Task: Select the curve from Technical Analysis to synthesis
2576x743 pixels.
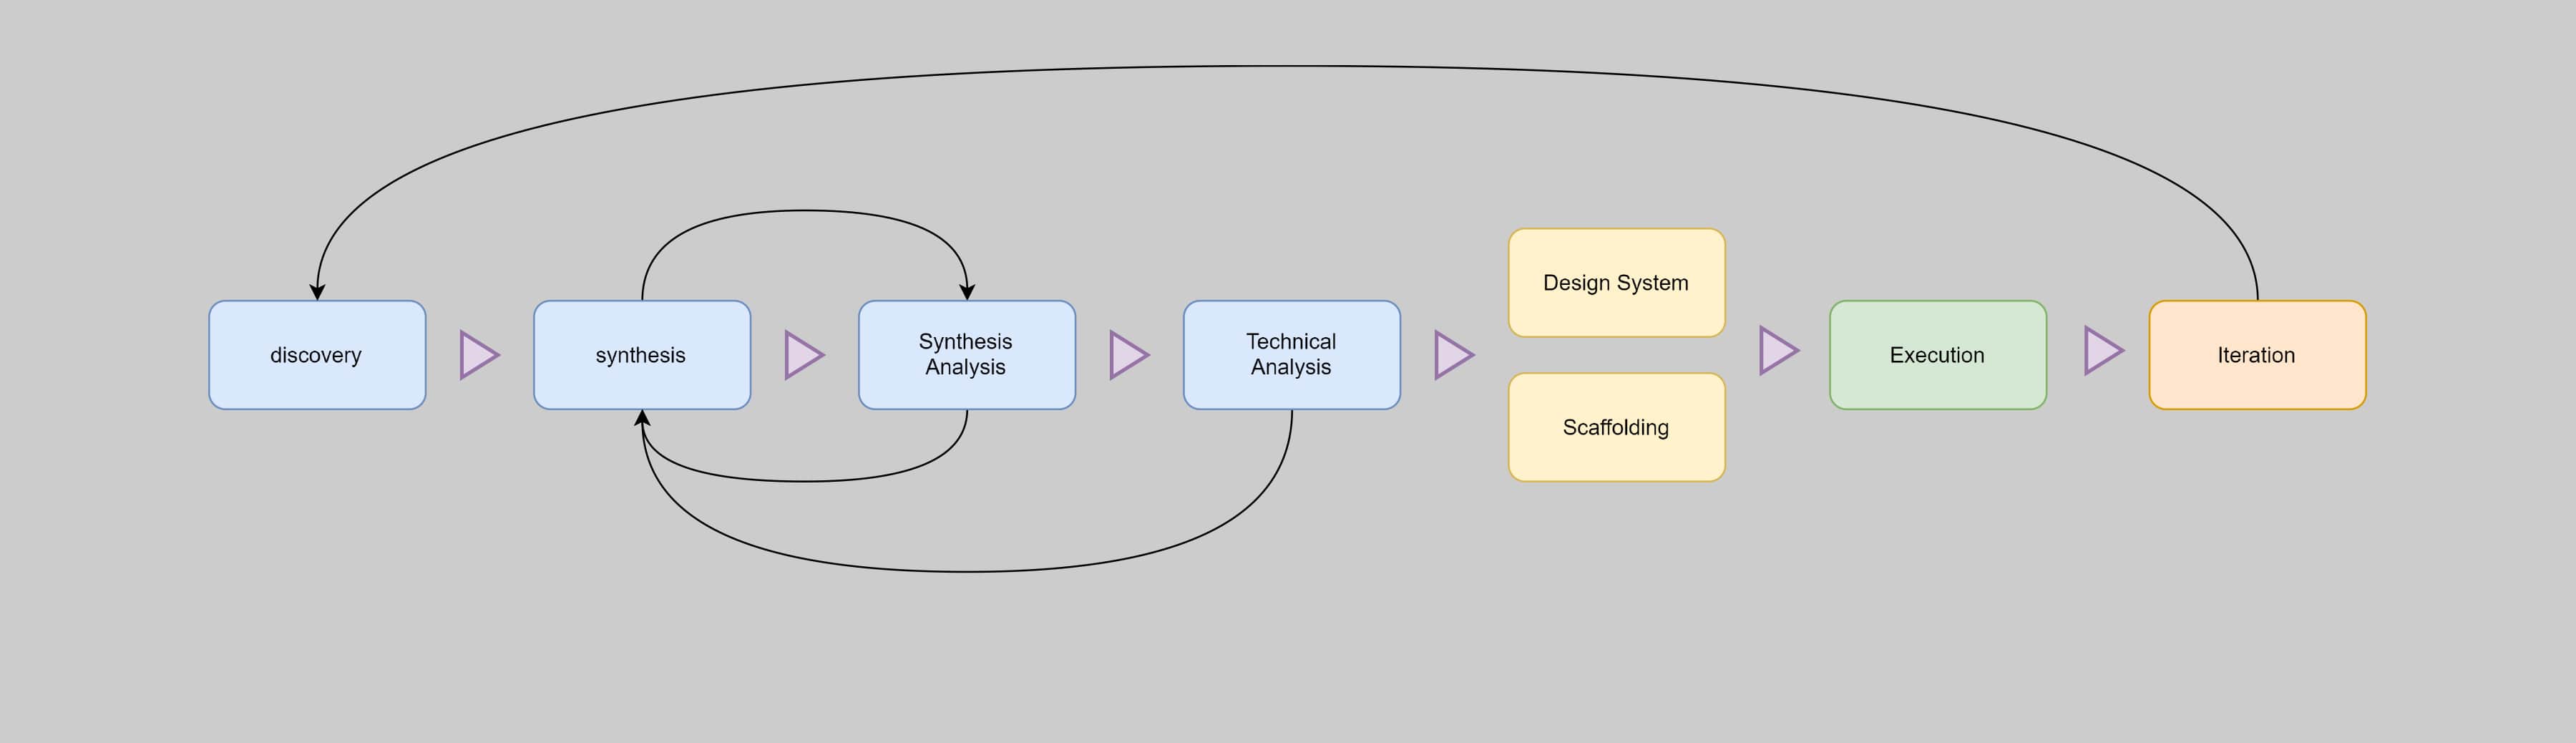Action: (x=968, y=571)
